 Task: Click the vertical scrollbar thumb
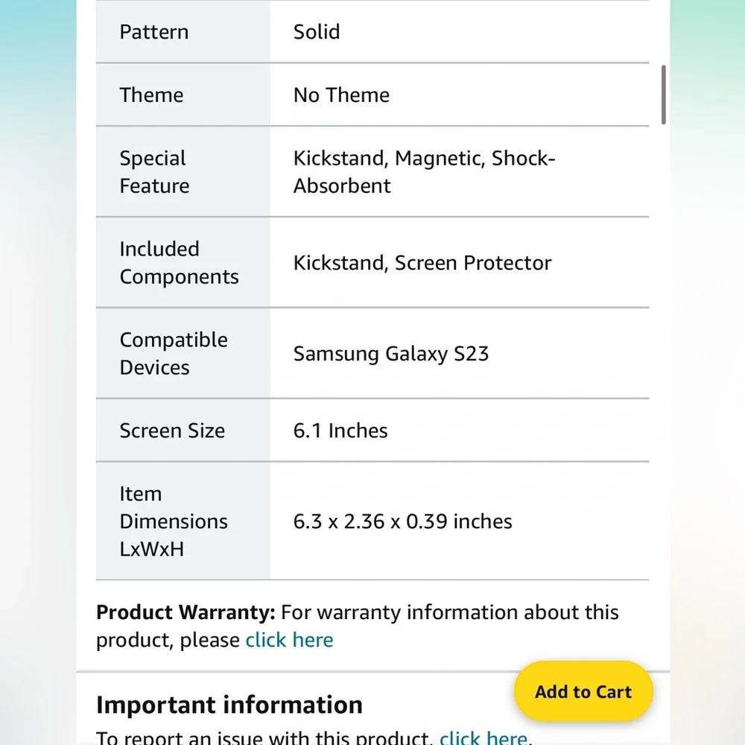point(663,95)
